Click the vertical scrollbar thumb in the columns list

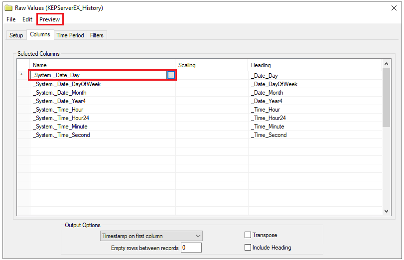386,98
